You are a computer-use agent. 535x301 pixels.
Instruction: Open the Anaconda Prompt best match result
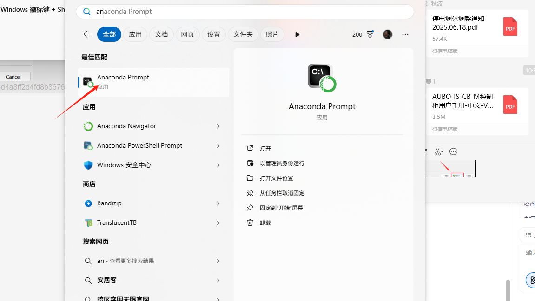(153, 82)
